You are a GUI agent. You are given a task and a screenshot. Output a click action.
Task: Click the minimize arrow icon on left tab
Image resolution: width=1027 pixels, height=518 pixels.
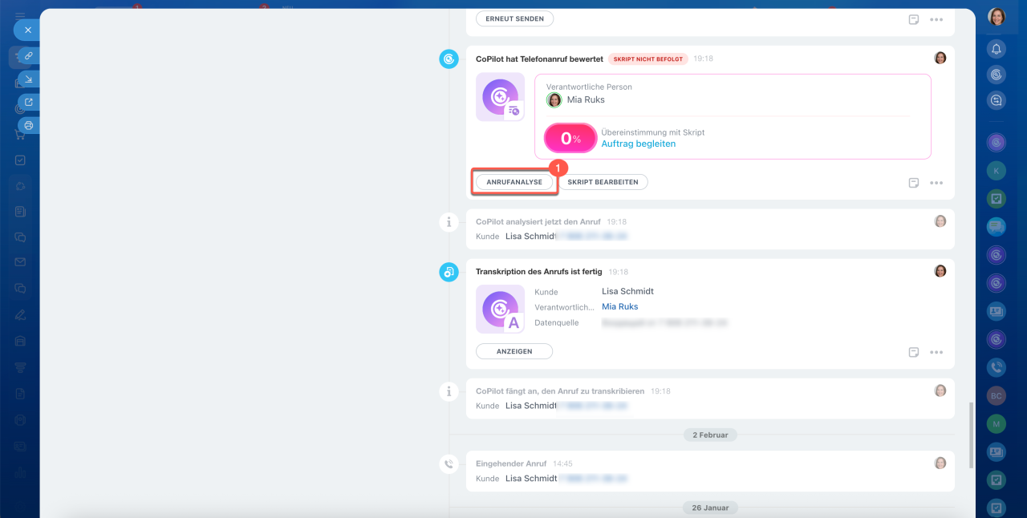[28, 79]
